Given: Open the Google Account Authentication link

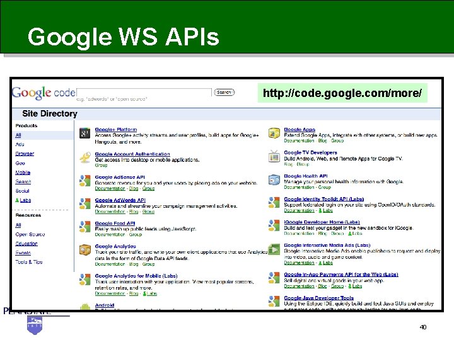Looking at the screenshot, I should coord(132,154).
